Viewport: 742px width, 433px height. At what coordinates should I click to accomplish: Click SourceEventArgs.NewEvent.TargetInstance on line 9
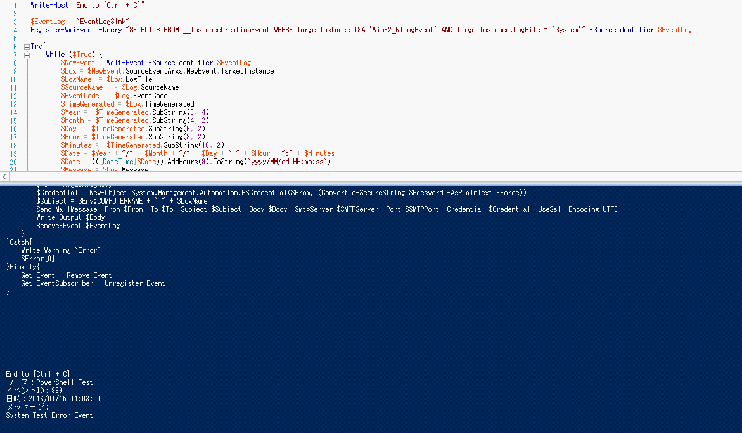(200, 71)
